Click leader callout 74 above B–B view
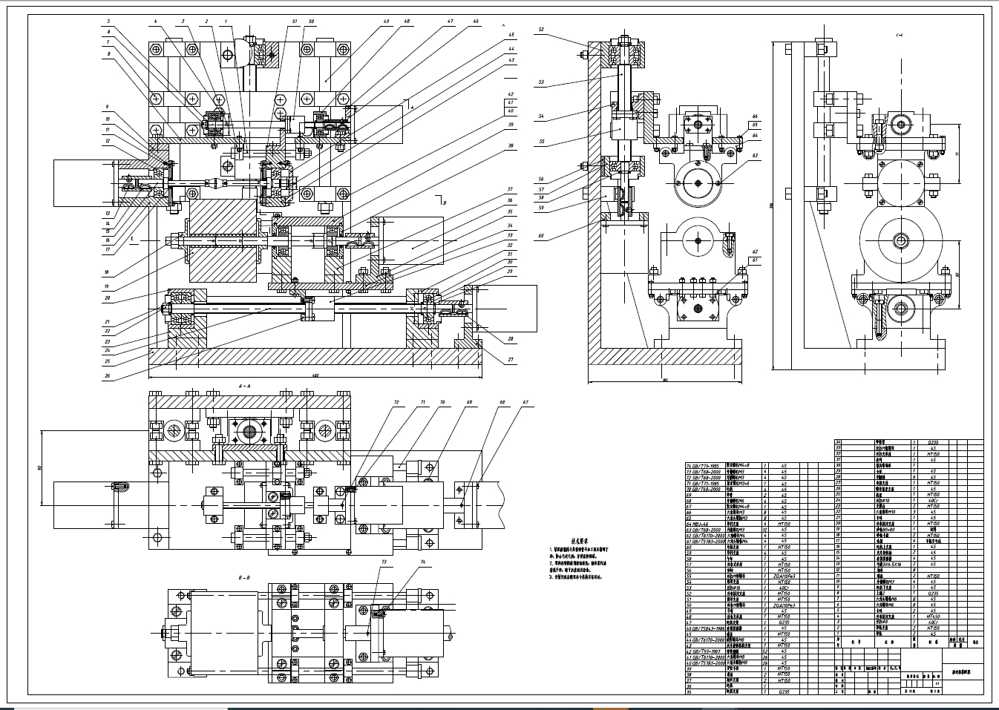This screenshot has height=710, width=999. tap(422, 562)
